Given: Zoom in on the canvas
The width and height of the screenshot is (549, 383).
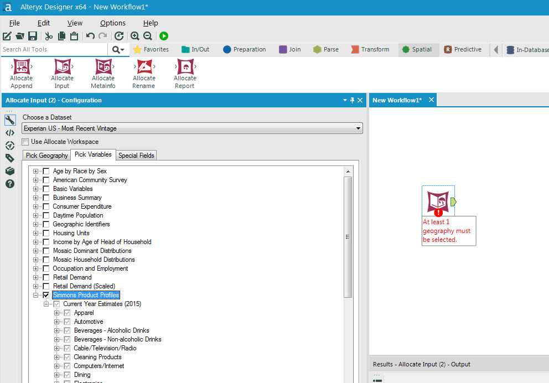Looking at the screenshot, I should [135, 36].
